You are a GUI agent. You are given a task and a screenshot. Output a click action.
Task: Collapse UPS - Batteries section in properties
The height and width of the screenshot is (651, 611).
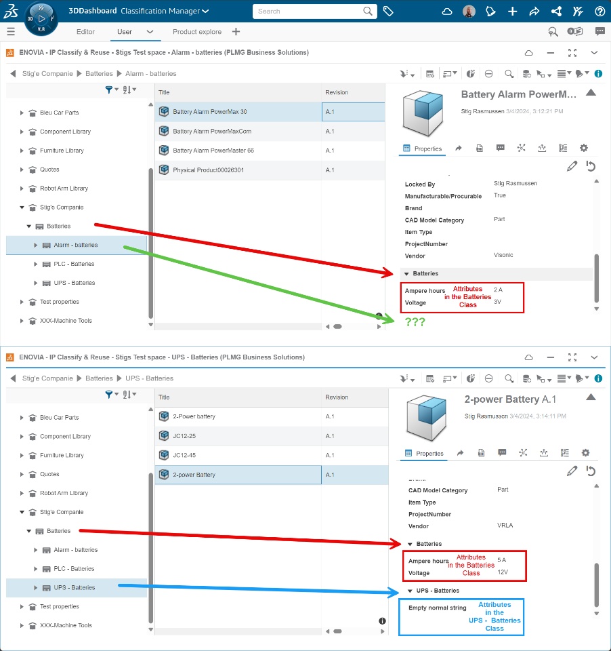410,591
